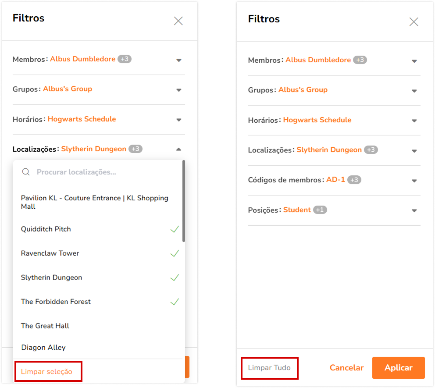Collapse the Localizações dropdown in left panel

[x=178, y=150]
